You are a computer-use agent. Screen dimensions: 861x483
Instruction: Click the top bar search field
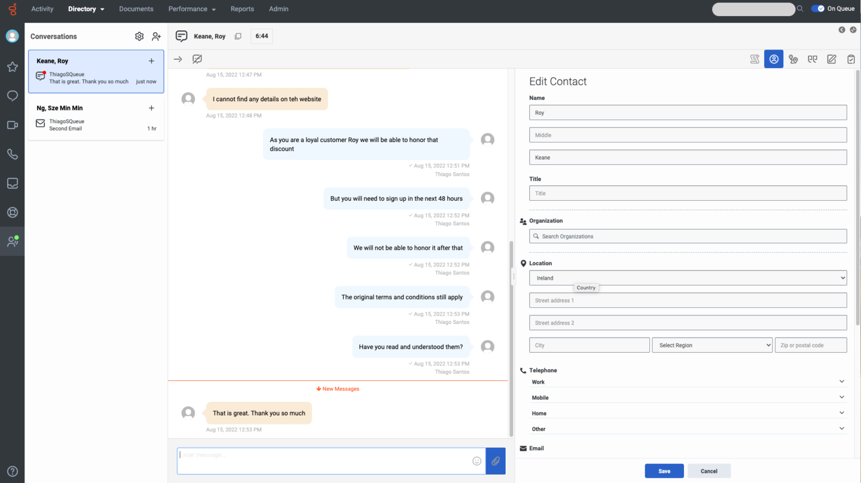click(x=753, y=9)
